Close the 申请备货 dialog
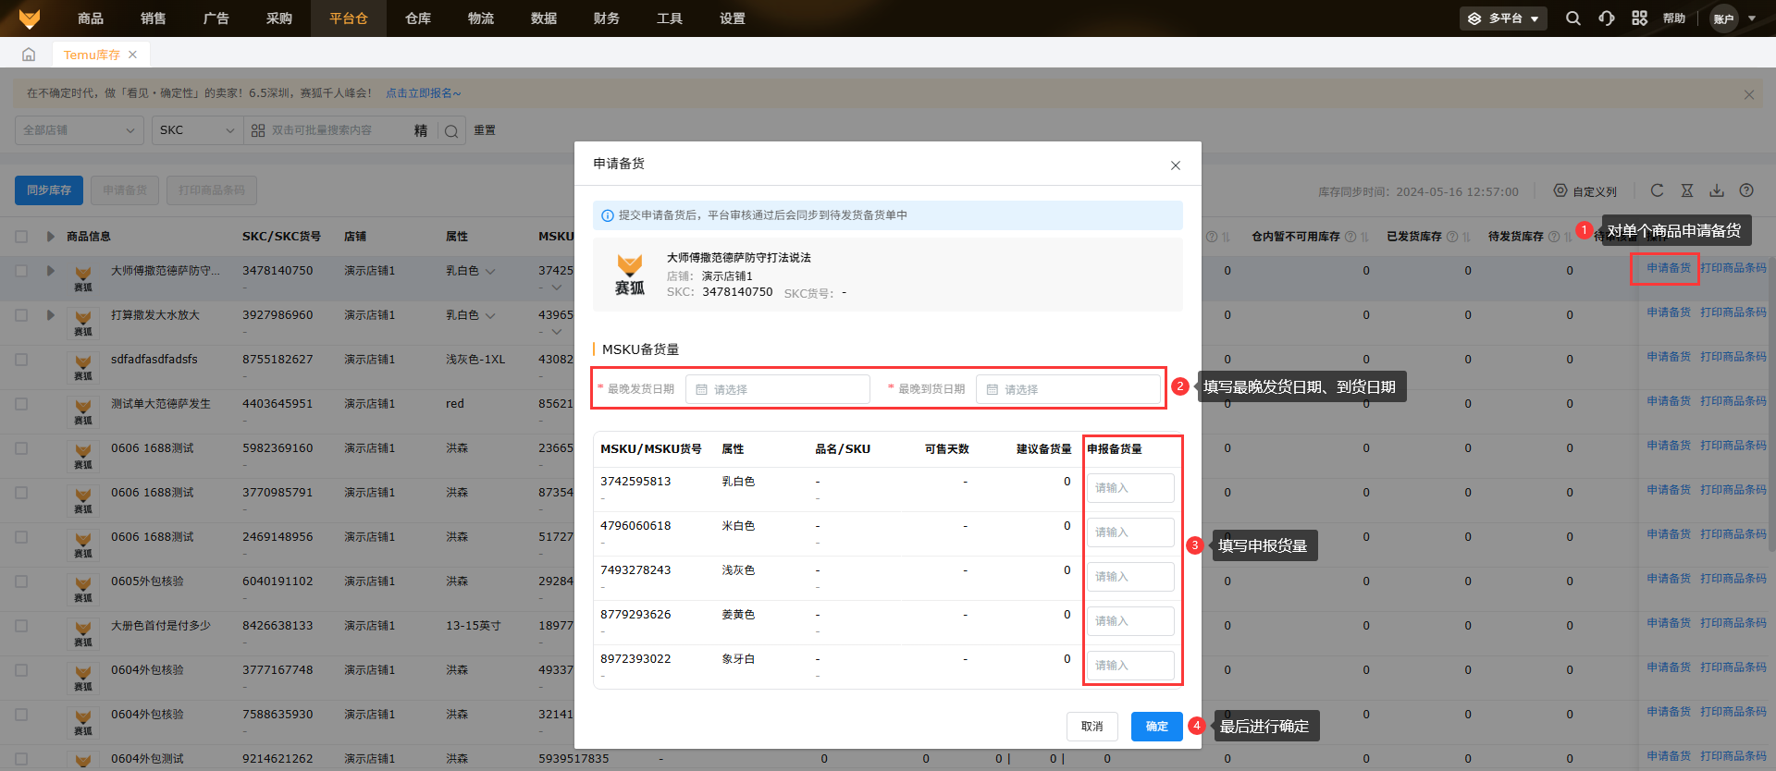Viewport: 1776px width, 771px height. (x=1175, y=165)
